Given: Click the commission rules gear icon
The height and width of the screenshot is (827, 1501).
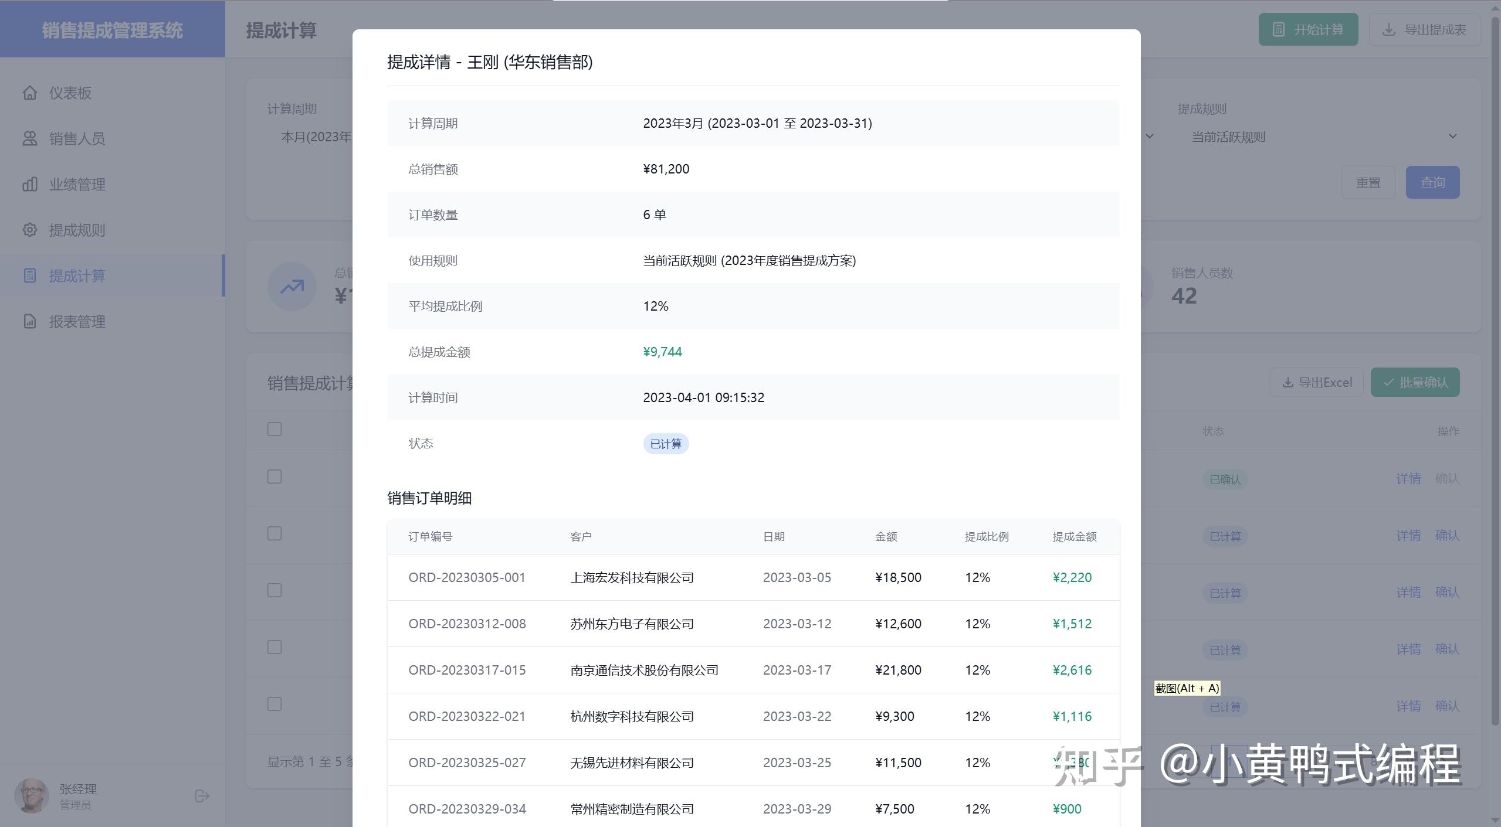Looking at the screenshot, I should 30,230.
